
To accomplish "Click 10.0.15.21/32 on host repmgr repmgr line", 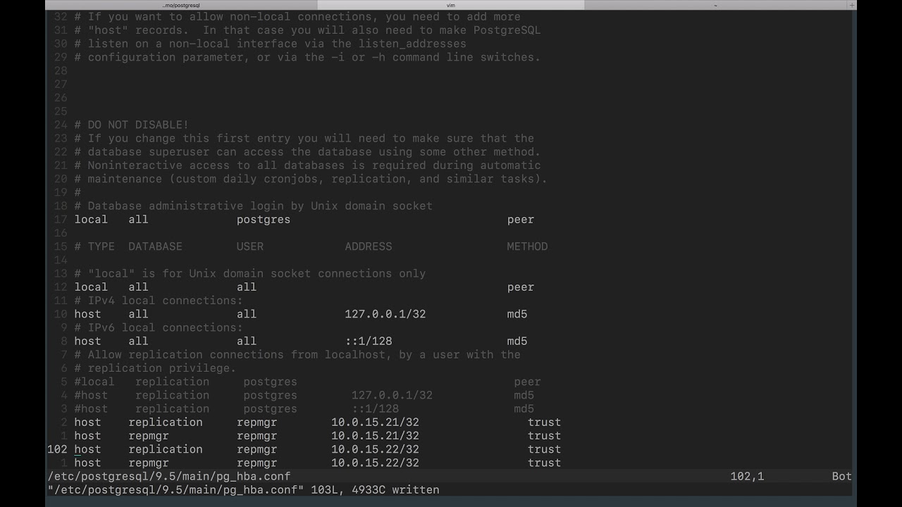I will pos(375,435).
